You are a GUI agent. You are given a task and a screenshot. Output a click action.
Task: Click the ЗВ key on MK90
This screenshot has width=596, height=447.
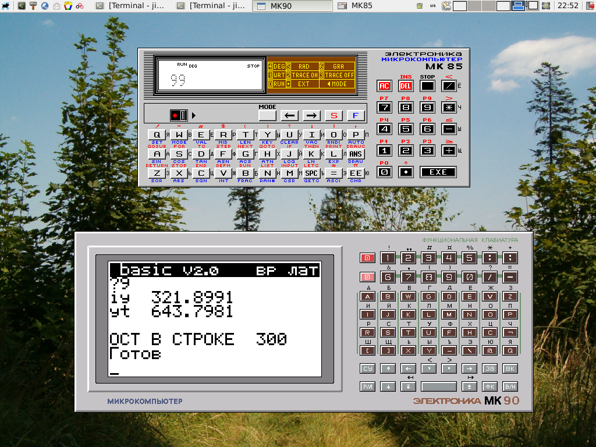click(490, 368)
